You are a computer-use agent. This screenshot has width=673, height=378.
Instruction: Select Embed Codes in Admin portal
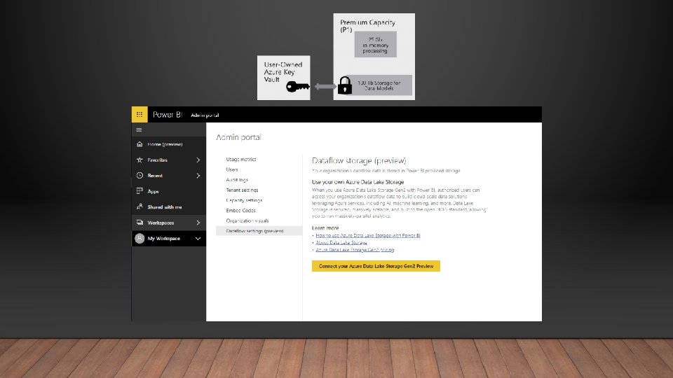click(x=240, y=211)
